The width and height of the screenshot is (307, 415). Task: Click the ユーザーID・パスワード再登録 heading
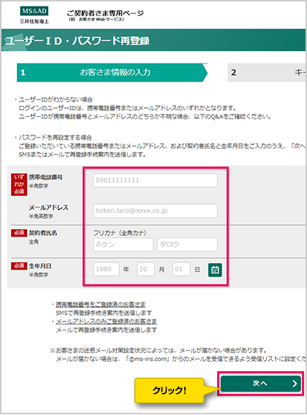77,41
